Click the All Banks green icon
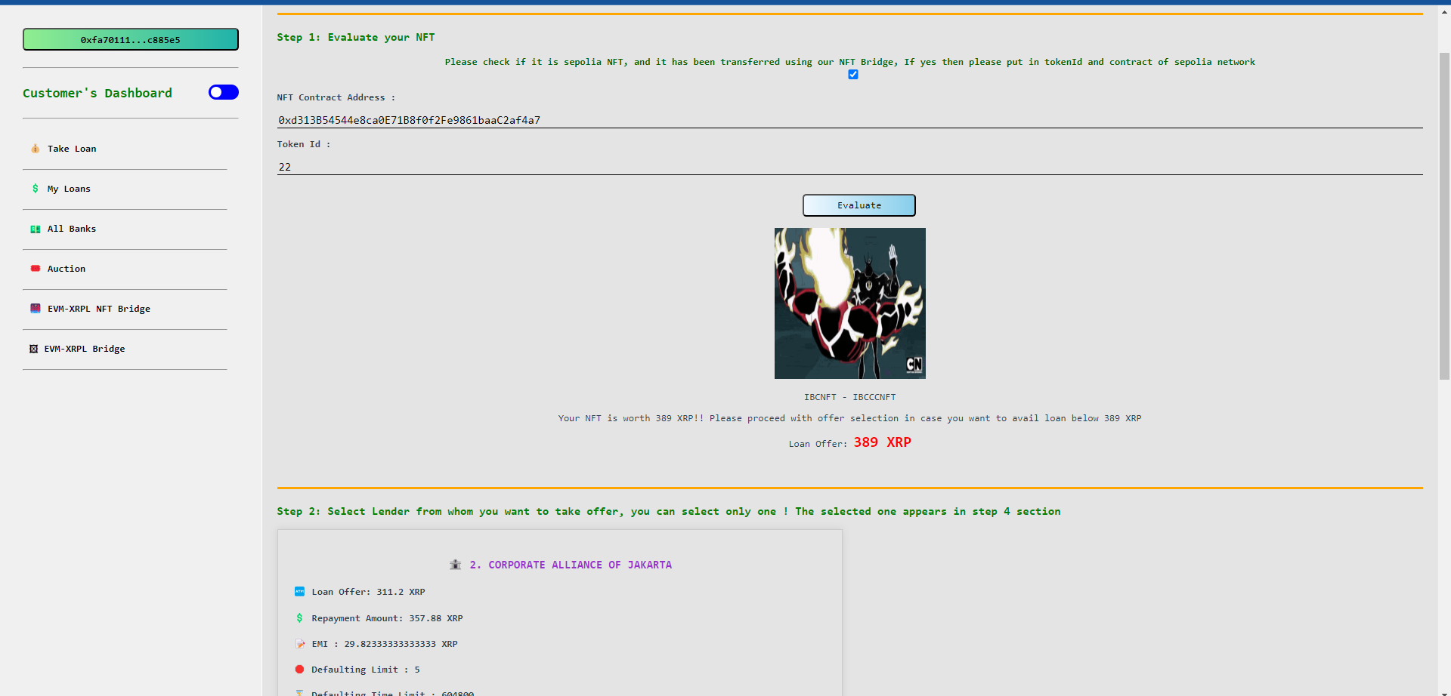This screenshot has width=1451, height=696. pyautogui.click(x=35, y=229)
